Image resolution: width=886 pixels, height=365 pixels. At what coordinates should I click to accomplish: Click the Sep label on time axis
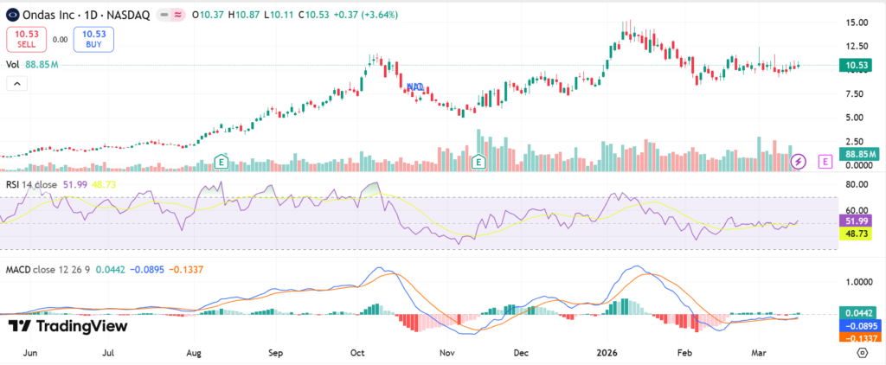click(275, 353)
